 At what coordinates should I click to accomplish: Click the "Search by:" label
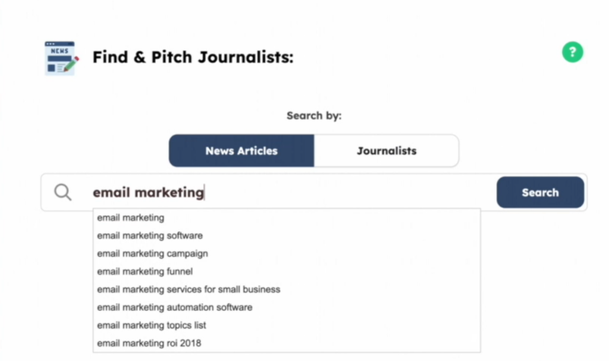pos(314,115)
